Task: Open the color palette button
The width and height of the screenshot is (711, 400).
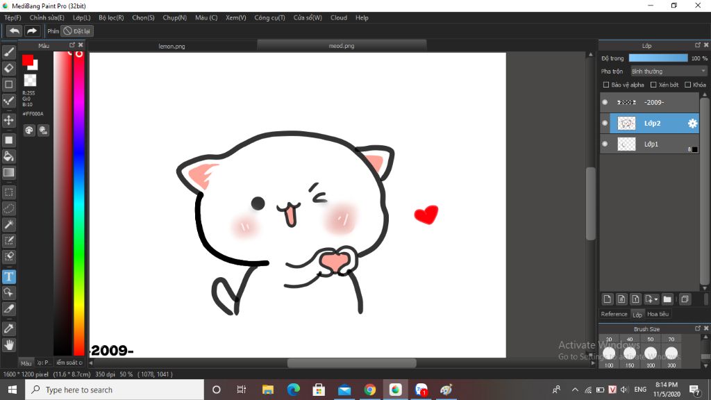Action: click(x=29, y=131)
